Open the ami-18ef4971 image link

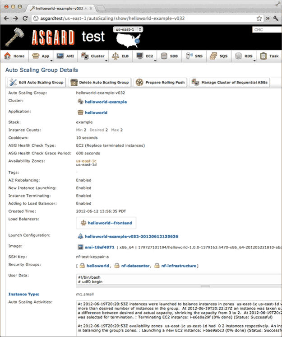pyautogui.click(x=100, y=247)
